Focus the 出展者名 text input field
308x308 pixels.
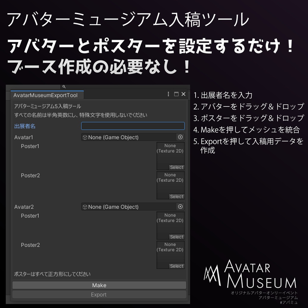133,126
